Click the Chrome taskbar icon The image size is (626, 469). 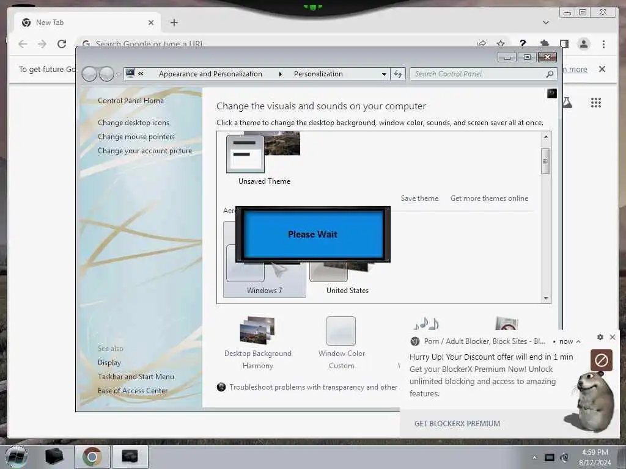92,457
